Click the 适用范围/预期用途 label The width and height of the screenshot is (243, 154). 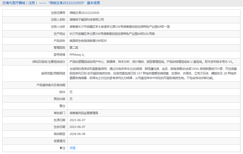point(53,73)
